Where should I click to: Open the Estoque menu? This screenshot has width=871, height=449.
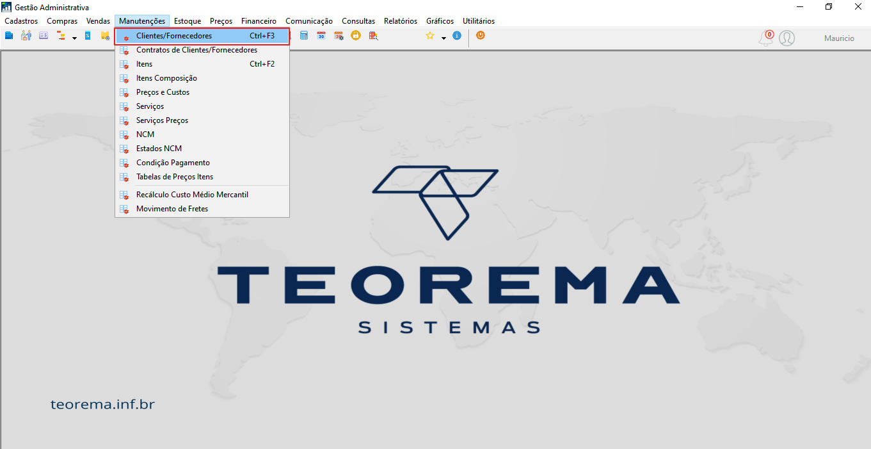[188, 21]
